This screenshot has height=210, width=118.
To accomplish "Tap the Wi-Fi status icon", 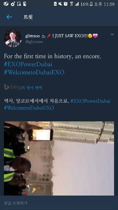I will pos(71,4).
